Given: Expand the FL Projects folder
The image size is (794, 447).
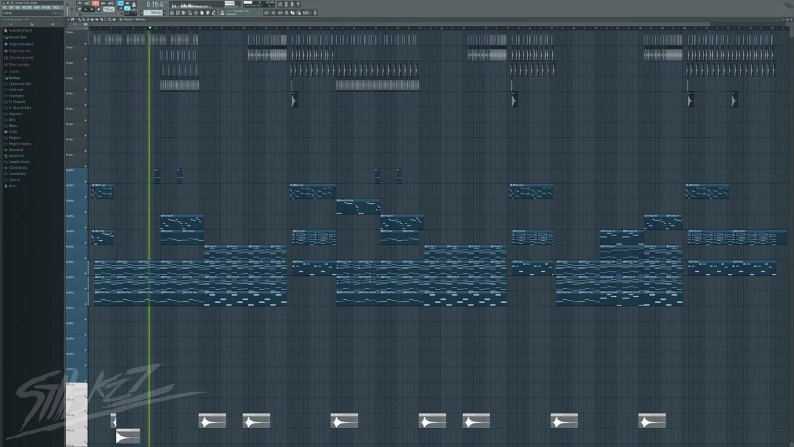Looking at the screenshot, I should click(x=17, y=102).
